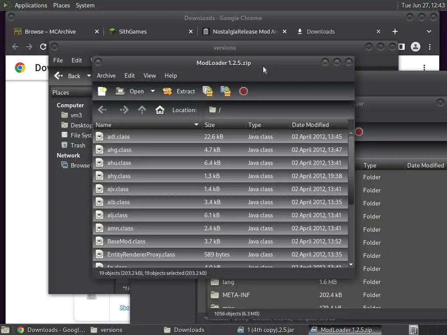Image resolution: width=447 pixels, height=335 pixels.
Task: Select ahy.class file row
Action: (x=220, y=176)
